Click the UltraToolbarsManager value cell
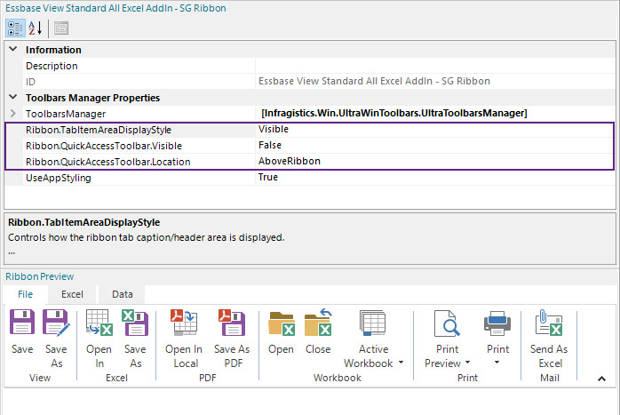The height and width of the screenshot is (415, 620). (x=435, y=113)
